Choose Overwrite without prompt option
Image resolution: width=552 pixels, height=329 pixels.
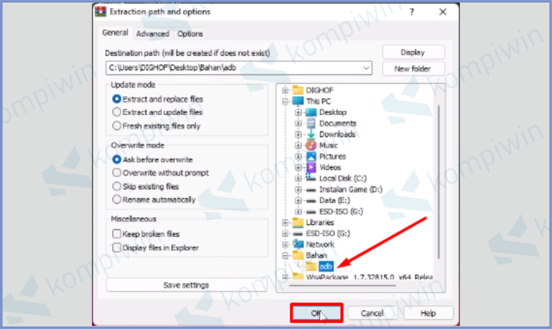point(160,173)
